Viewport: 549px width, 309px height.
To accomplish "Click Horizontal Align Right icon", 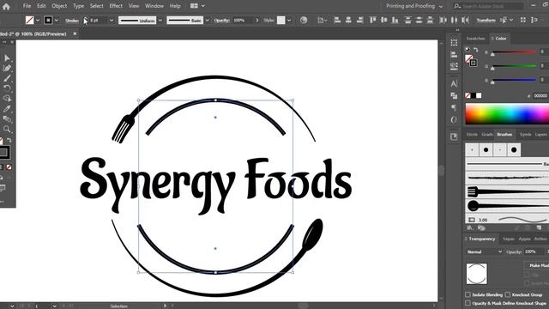I will tap(359, 21).
